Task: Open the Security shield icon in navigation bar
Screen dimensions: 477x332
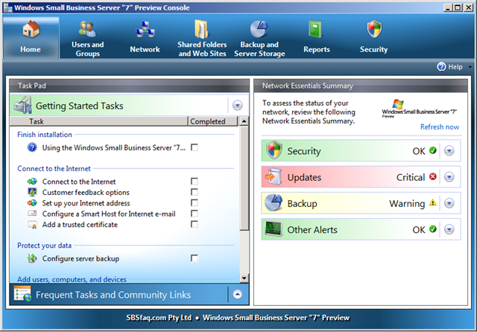Action: 373,31
